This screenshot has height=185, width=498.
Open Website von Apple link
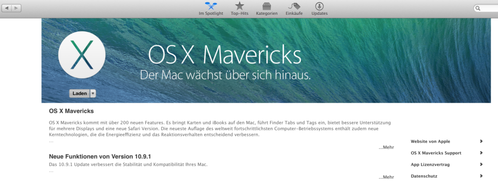tap(430, 141)
